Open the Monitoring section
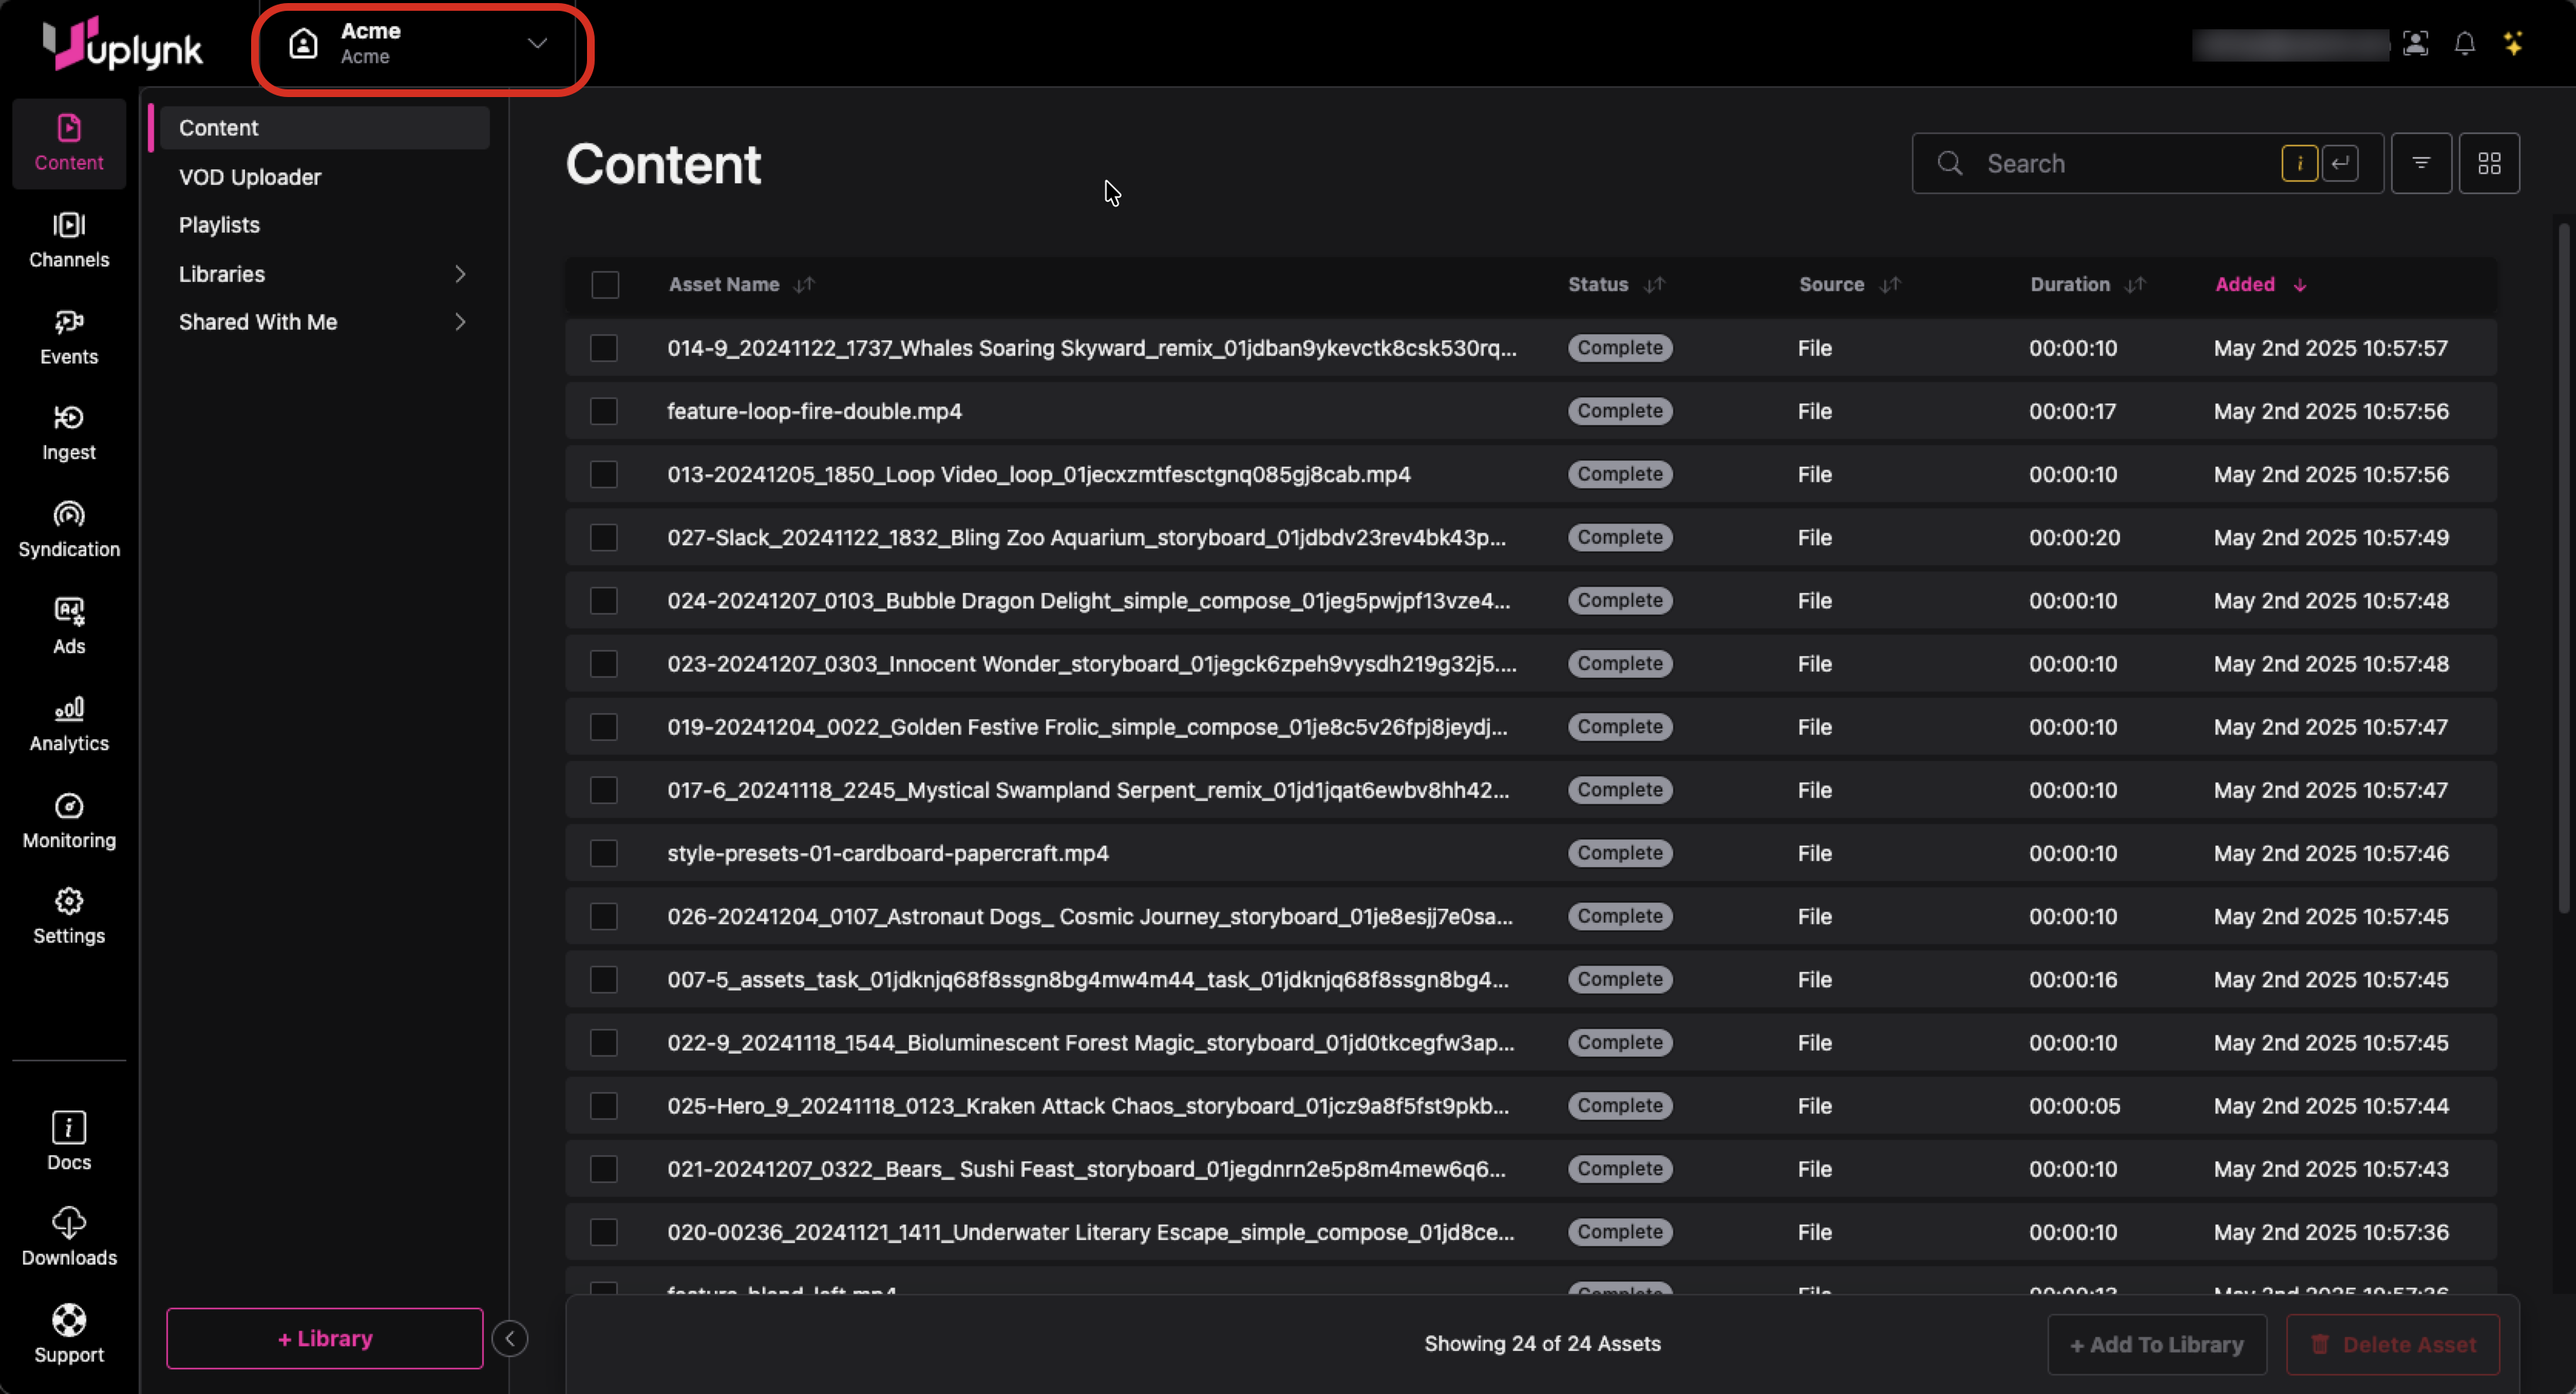This screenshot has width=2576, height=1394. [x=69, y=820]
